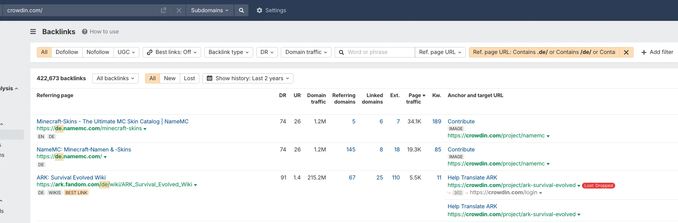This screenshot has width=678, height=223.
Task: Open Ref. page URL dropdown
Action: pyautogui.click(x=440, y=52)
